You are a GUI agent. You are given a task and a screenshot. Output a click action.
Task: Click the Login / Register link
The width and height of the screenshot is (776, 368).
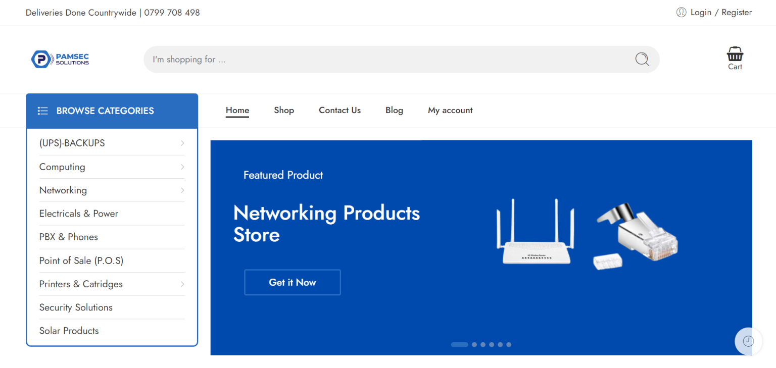click(x=721, y=12)
